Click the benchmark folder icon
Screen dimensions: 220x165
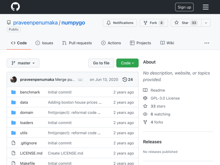tap(13, 92)
